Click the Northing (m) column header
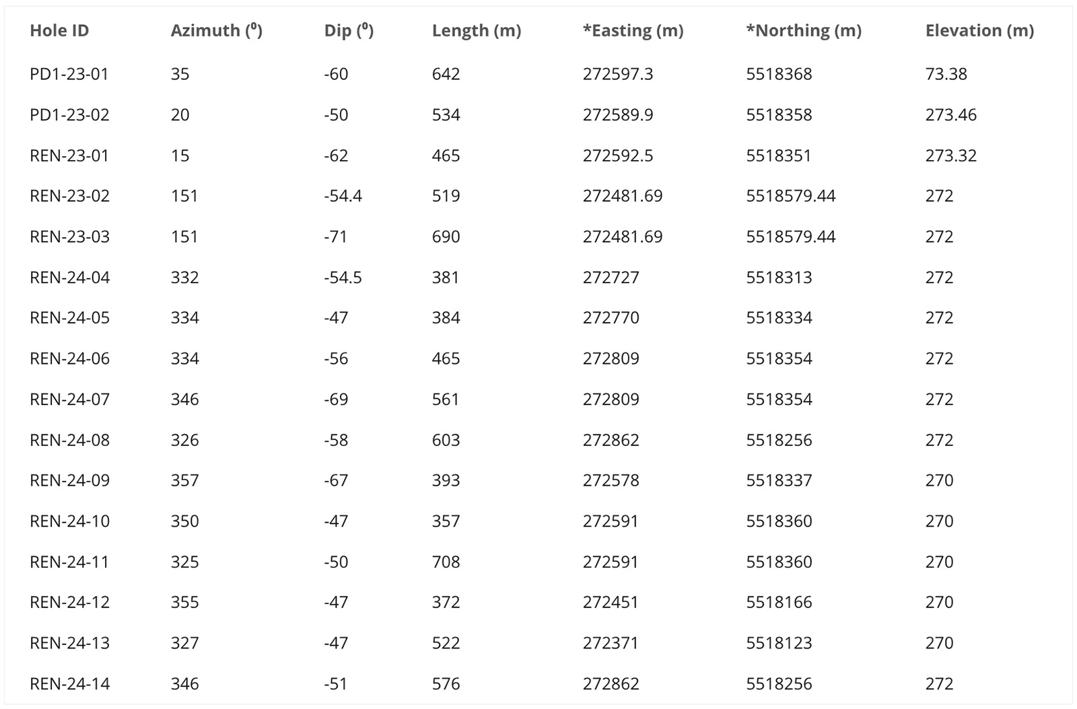 [804, 31]
